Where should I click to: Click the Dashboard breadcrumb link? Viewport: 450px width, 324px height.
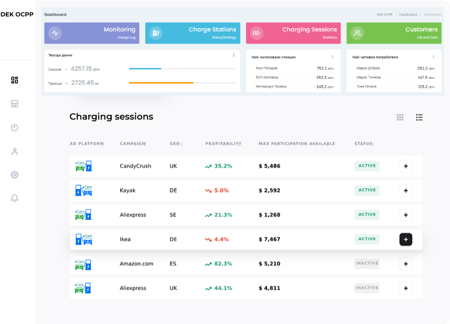click(407, 15)
